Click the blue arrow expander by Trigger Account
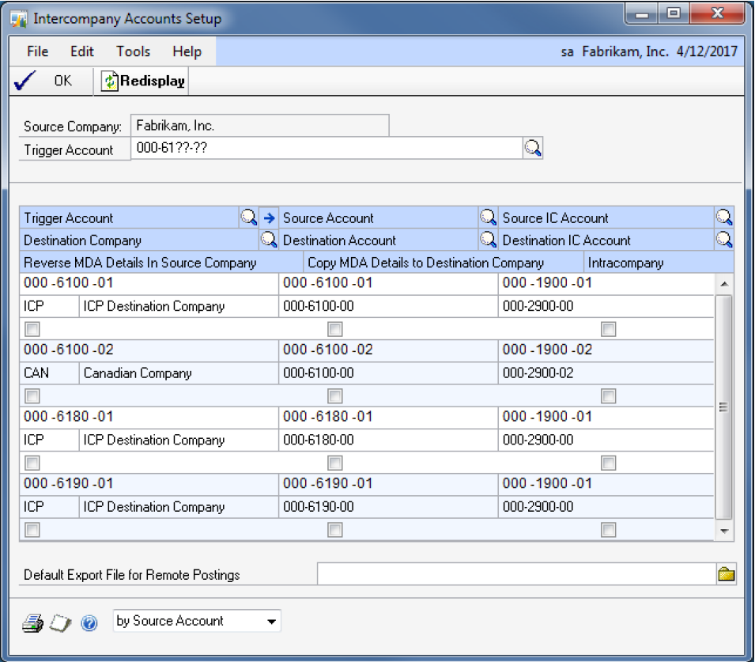 (269, 218)
